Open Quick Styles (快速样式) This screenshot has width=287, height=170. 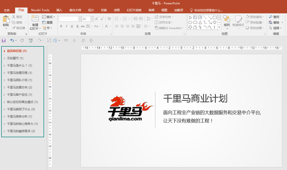pos(238,22)
